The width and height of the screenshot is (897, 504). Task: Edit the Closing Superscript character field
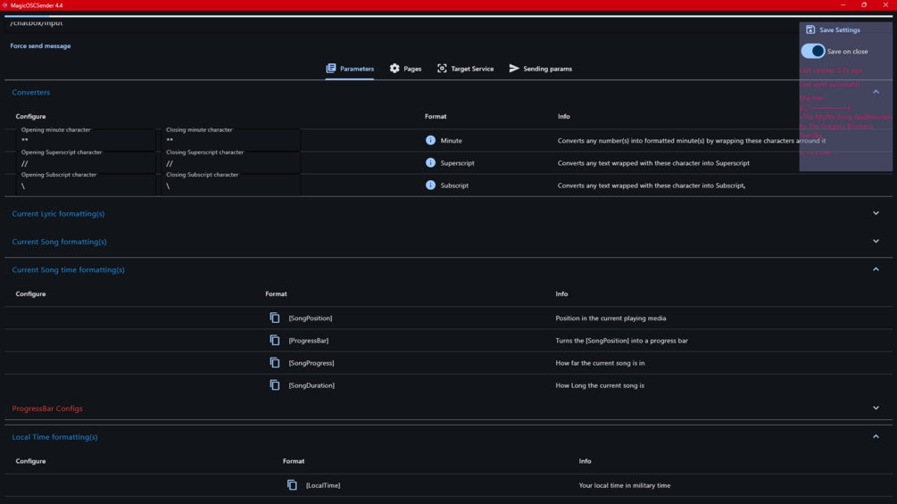point(230,162)
